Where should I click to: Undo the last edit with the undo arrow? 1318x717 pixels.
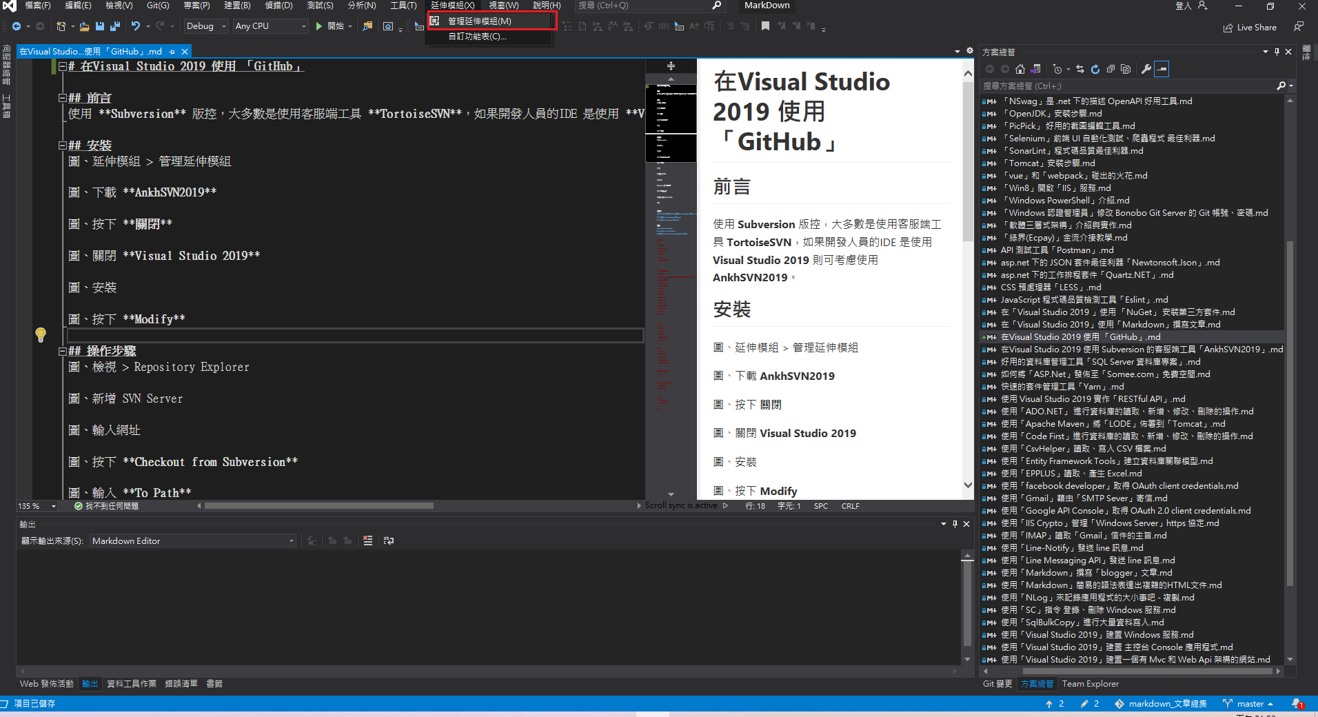(136, 26)
